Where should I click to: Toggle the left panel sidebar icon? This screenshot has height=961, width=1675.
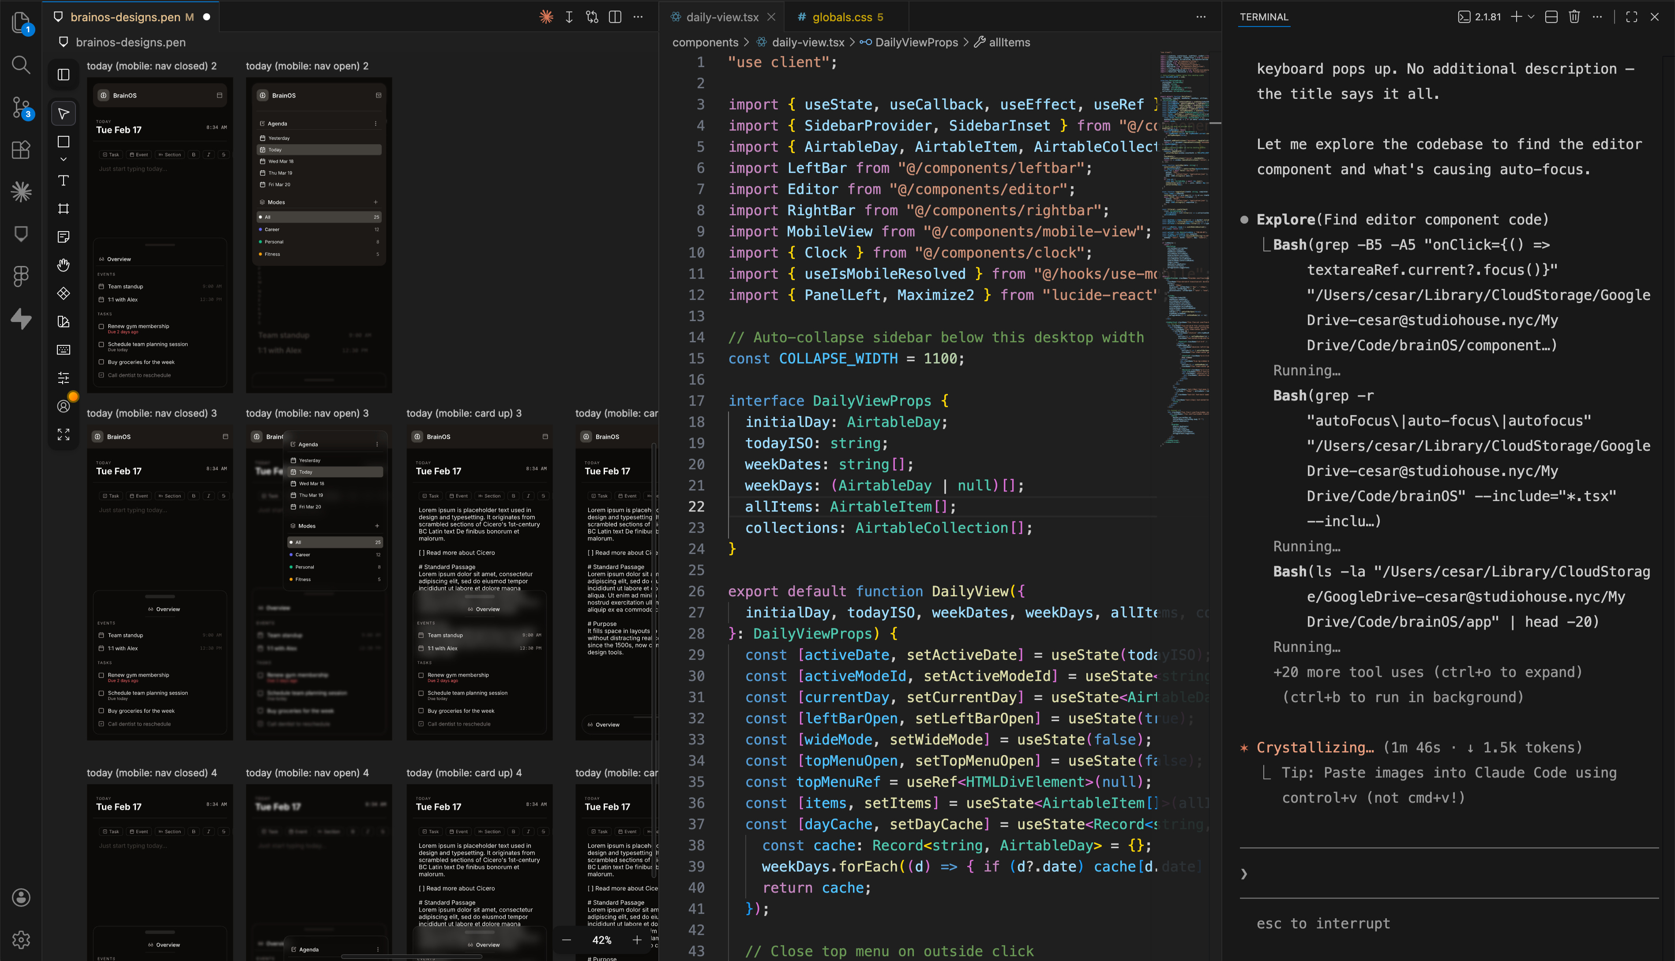click(64, 74)
